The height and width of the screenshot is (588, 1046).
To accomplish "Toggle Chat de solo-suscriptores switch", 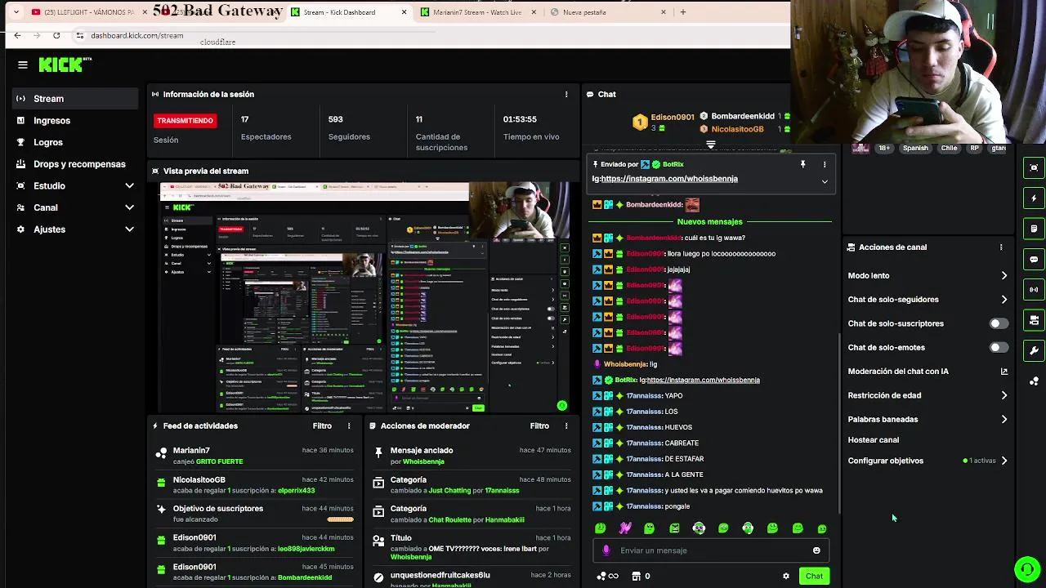I will coord(998,323).
